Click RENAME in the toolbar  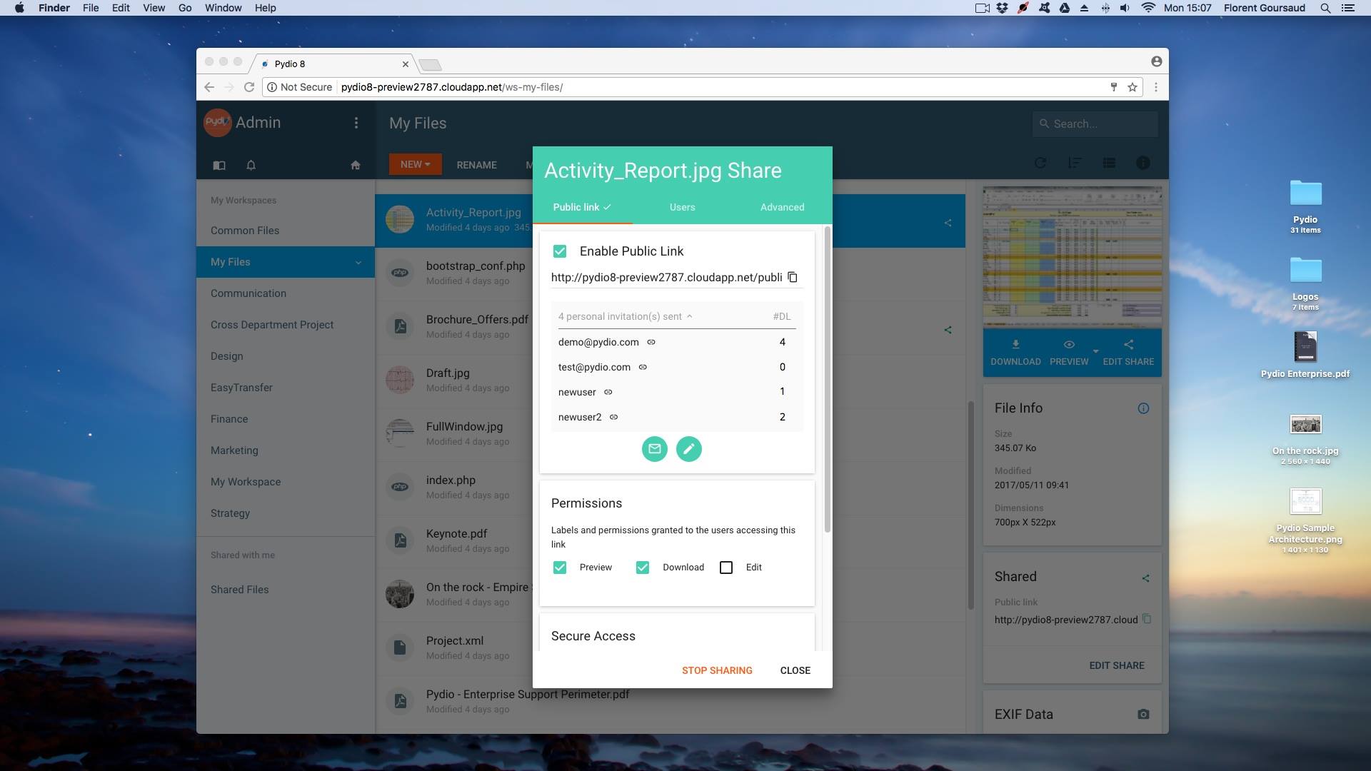coord(476,165)
